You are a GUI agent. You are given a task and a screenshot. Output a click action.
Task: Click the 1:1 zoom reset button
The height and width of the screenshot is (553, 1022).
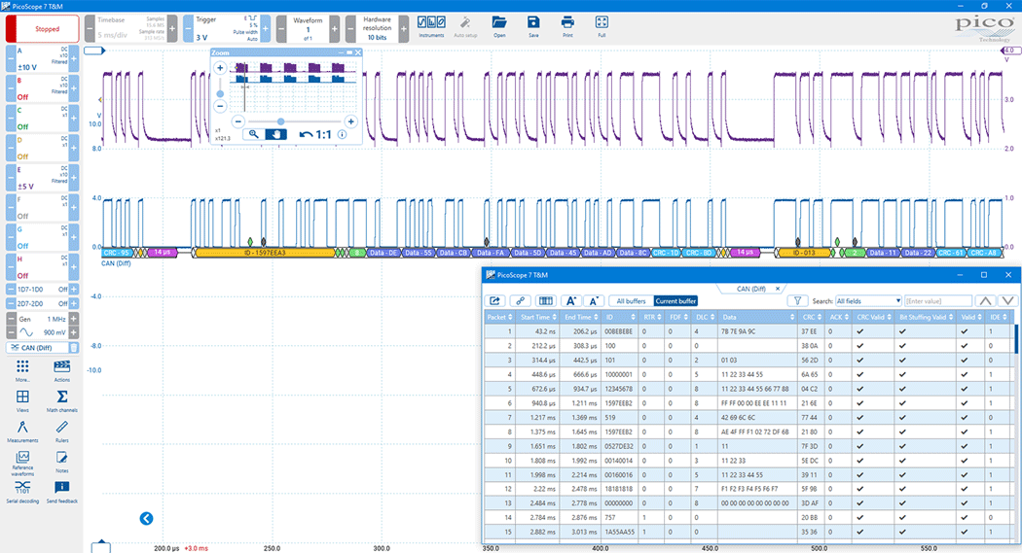315,134
